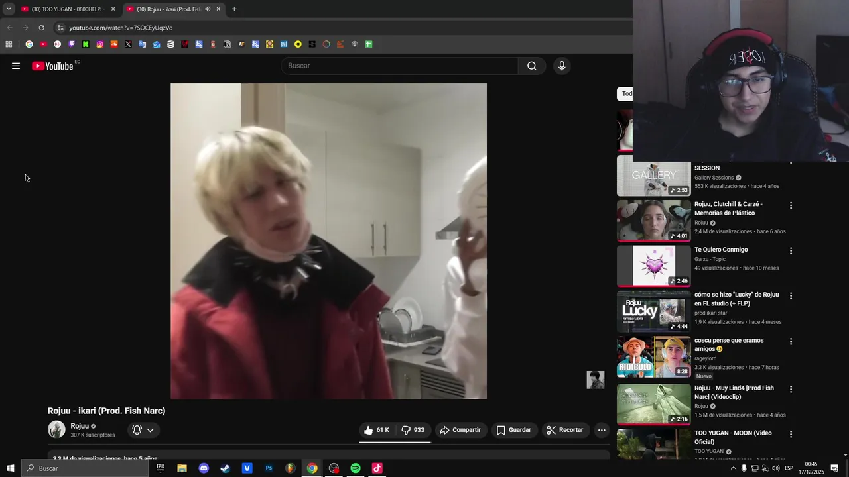849x477 pixels.
Task: Open the Compartir share dialog
Action: (460, 430)
